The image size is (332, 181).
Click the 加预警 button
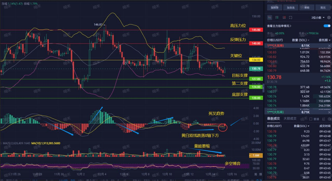pos(275,8)
